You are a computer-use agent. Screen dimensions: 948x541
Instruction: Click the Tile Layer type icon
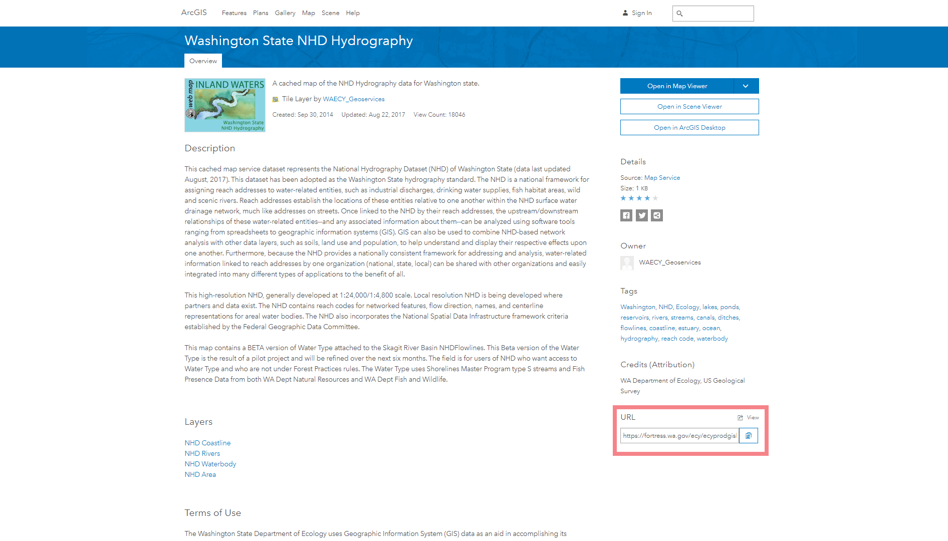click(275, 99)
